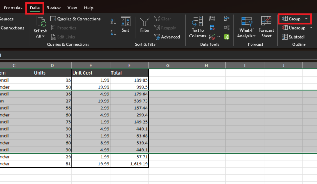
Task: Click the Consolidate icon
Action: (227, 19)
